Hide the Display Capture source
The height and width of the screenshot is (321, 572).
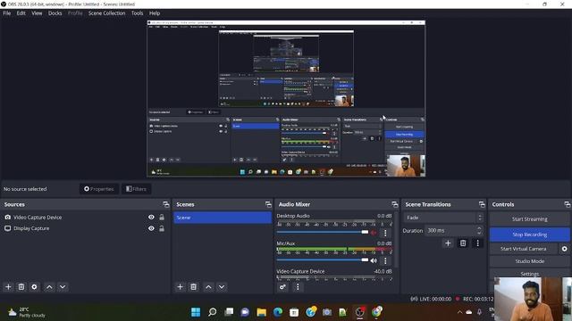[151, 228]
